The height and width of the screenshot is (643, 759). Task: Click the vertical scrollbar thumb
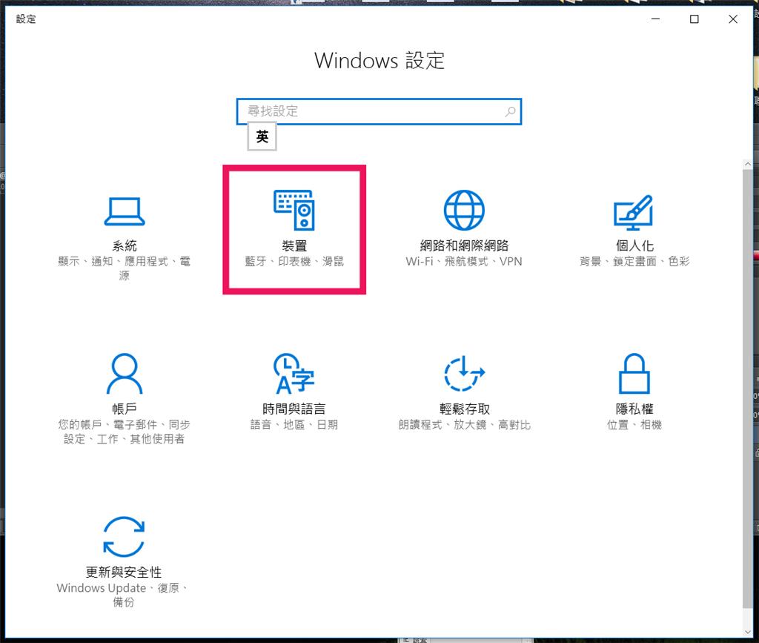tap(748, 389)
